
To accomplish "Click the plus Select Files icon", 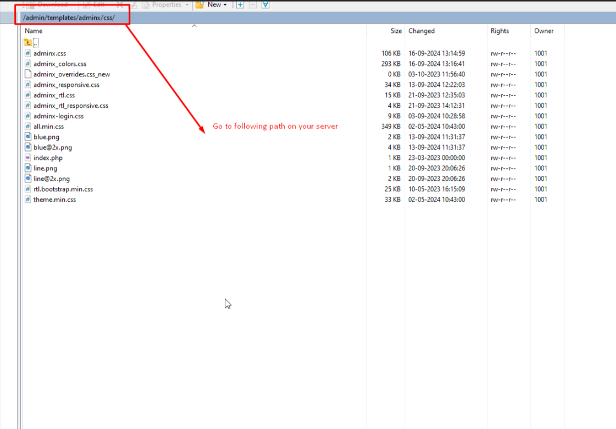I will [x=240, y=4].
